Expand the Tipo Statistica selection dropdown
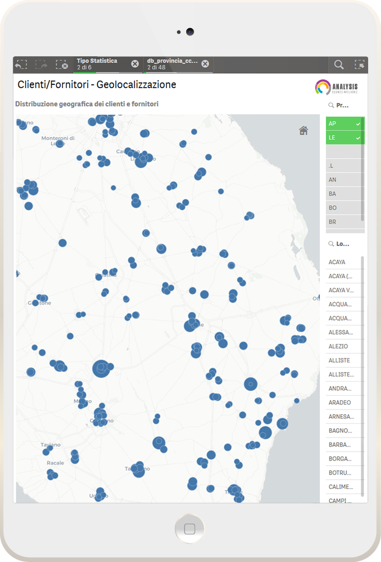This screenshot has width=381, height=562. pyautogui.click(x=101, y=64)
